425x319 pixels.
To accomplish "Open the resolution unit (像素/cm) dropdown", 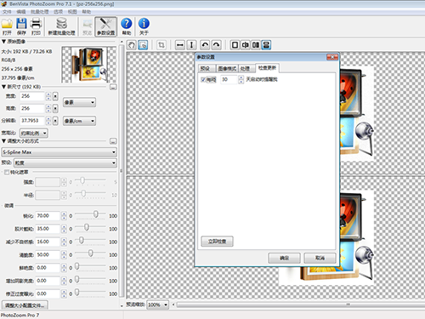I will pos(79,121).
